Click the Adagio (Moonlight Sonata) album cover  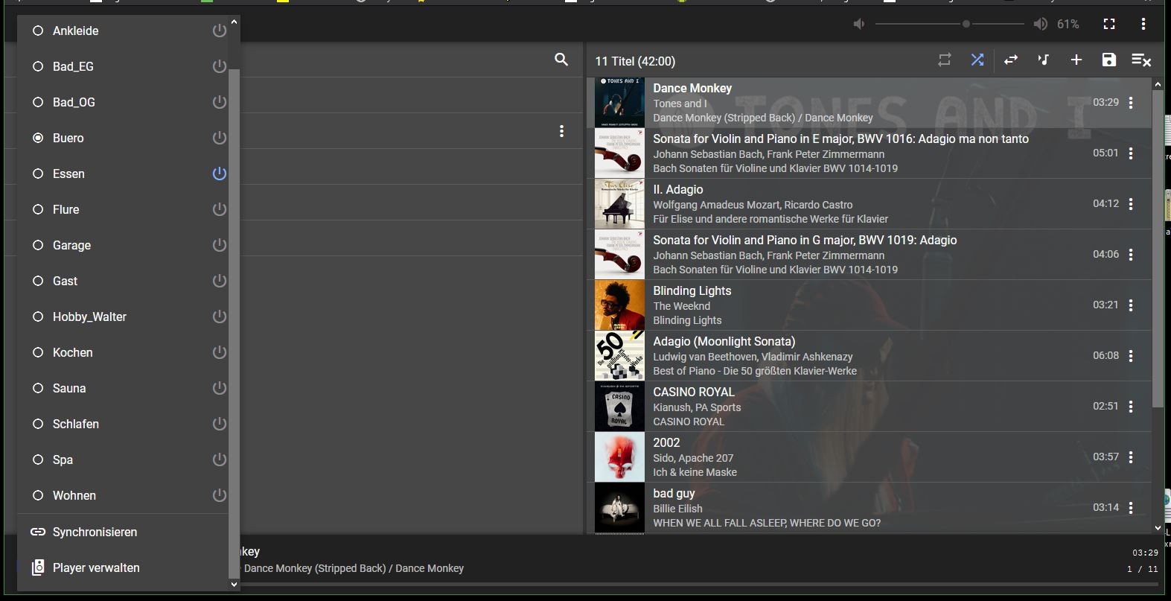coord(619,356)
